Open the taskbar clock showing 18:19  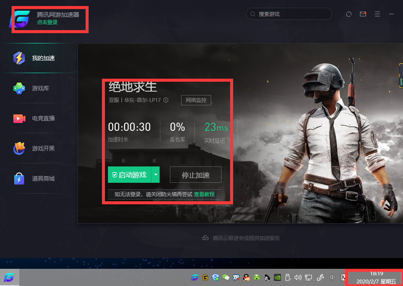pyautogui.click(x=376, y=277)
